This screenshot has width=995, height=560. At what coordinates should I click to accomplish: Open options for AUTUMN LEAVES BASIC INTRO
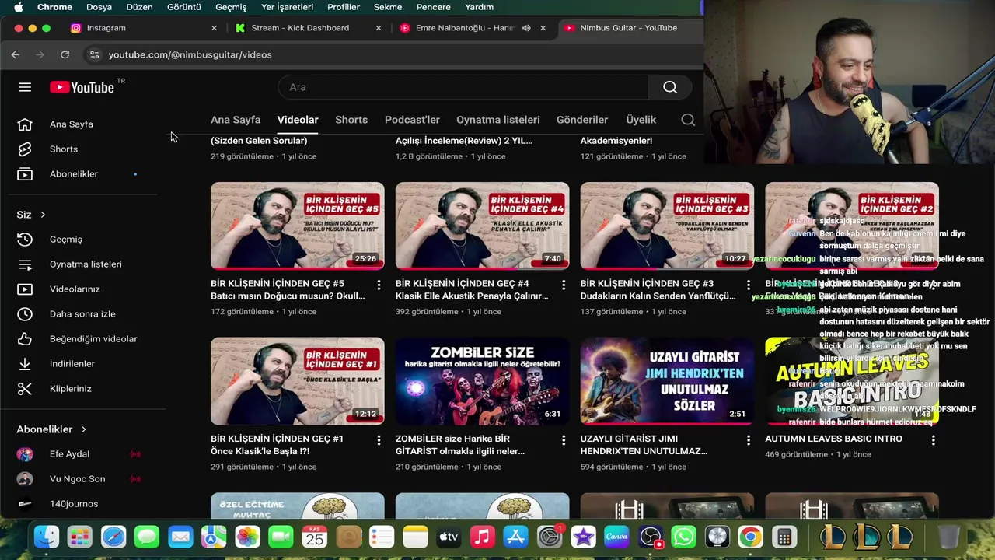pos(934,441)
